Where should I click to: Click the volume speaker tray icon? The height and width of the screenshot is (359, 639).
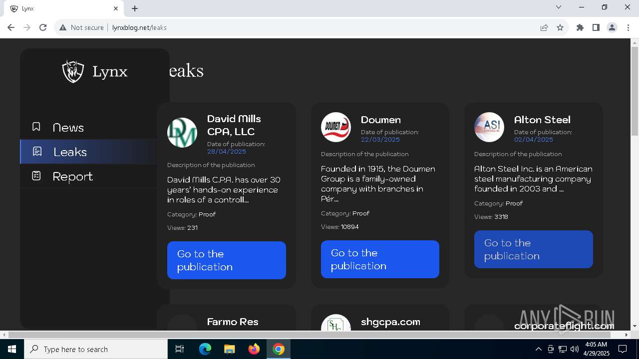tap(575, 349)
